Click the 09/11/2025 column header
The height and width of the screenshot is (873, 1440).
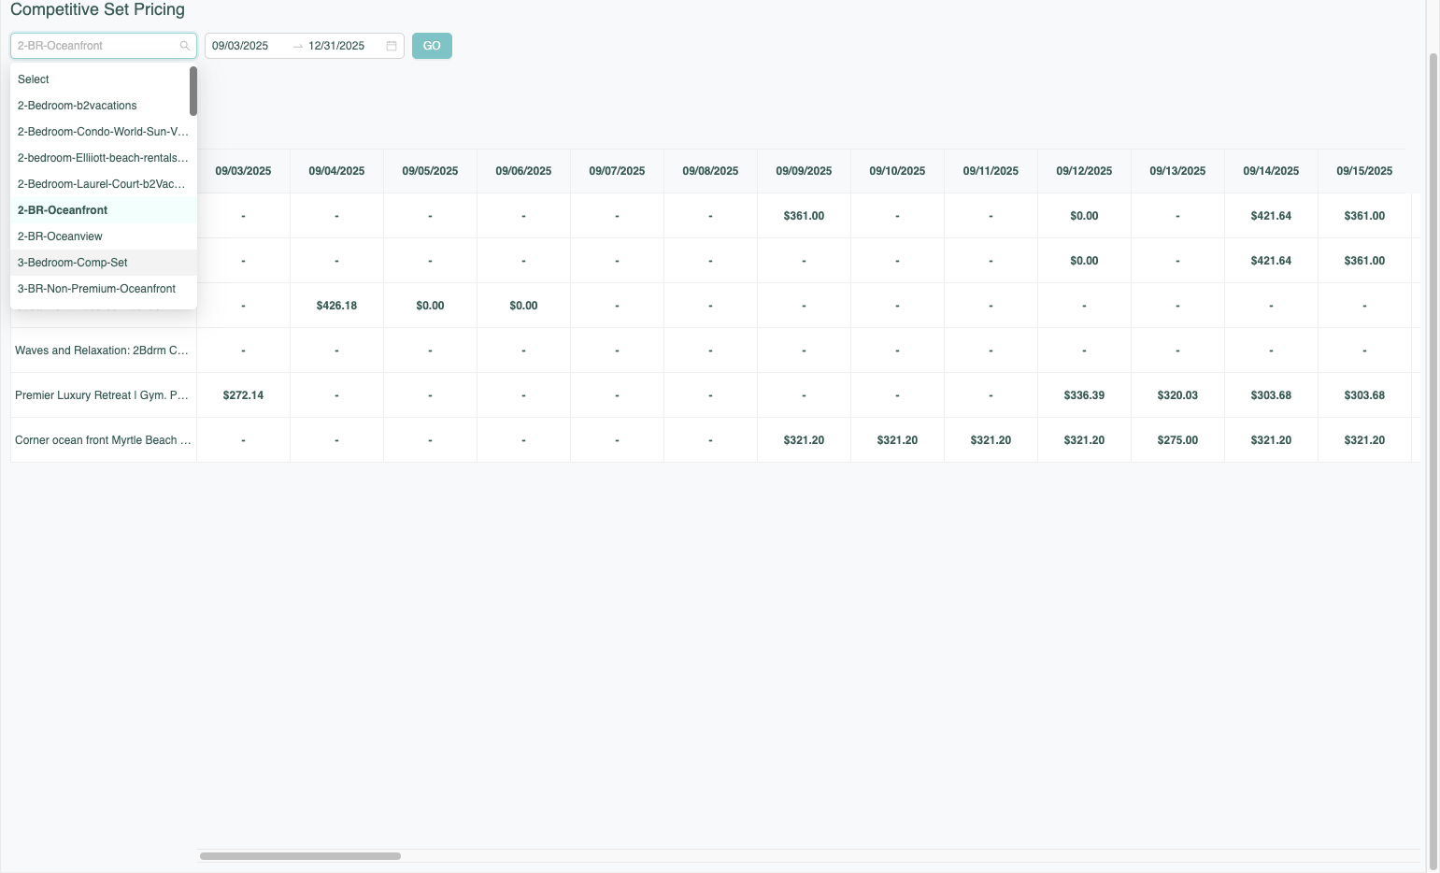coord(991,171)
